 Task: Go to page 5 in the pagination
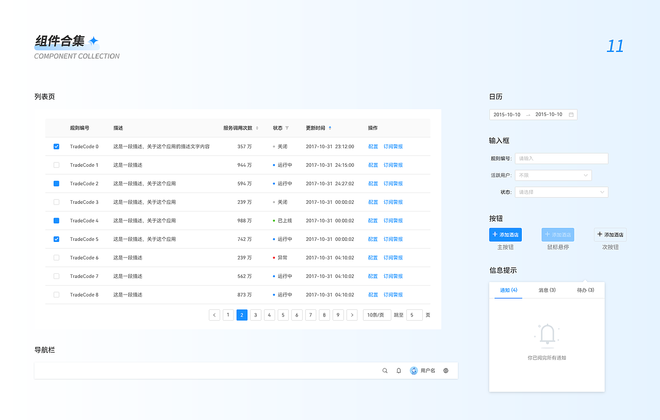(283, 314)
